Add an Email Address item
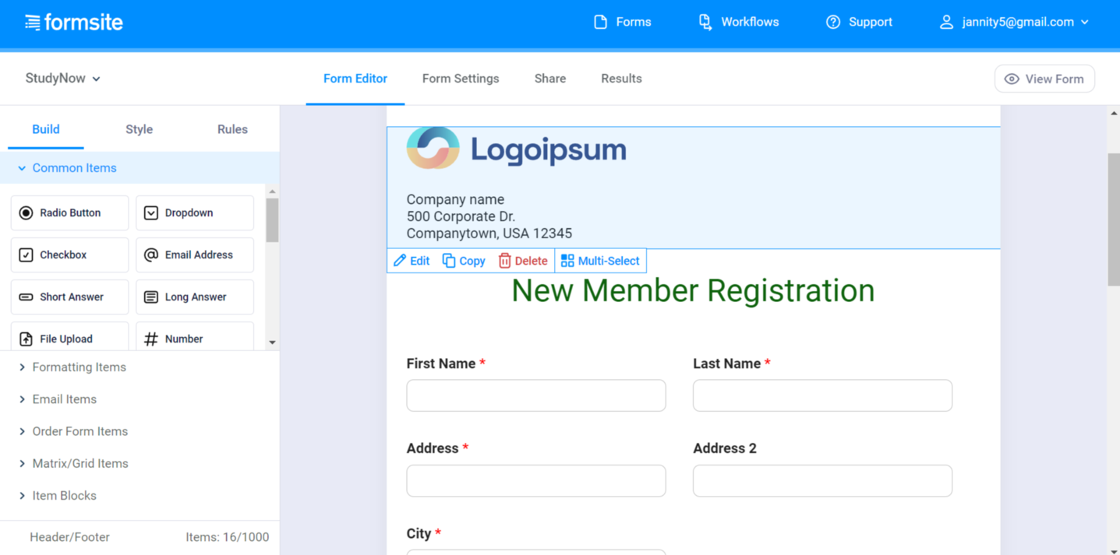Image resolution: width=1120 pixels, height=555 pixels. click(x=195, y=255)
